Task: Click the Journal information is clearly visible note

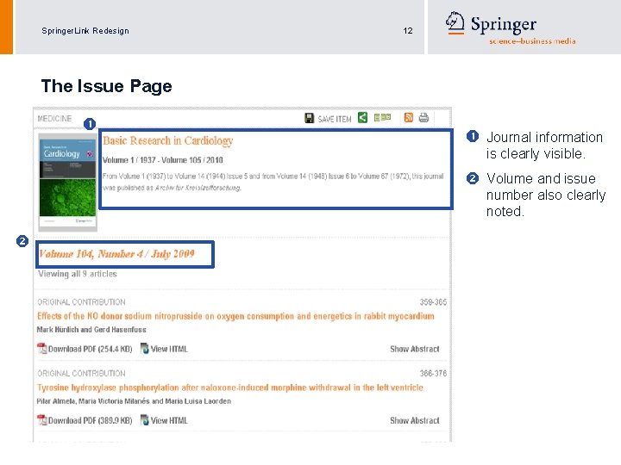Action: coord(544,146)
